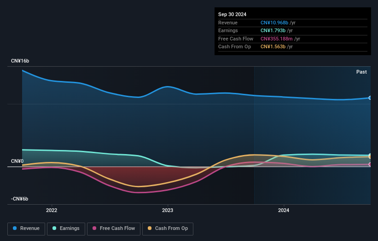Click the 2024 x-axis label
This screenshot has width=378, height=241.
[284, 210]
